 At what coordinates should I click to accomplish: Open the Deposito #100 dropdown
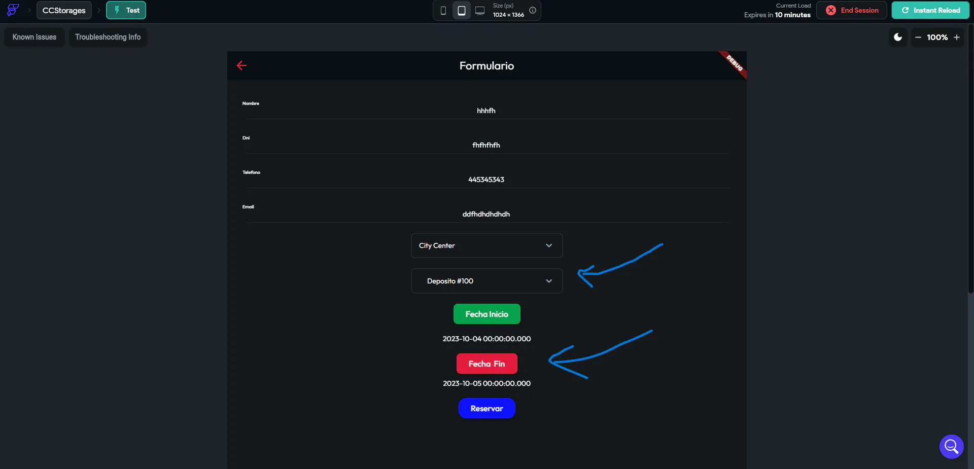pyautogui.click(x=486, y=281)
